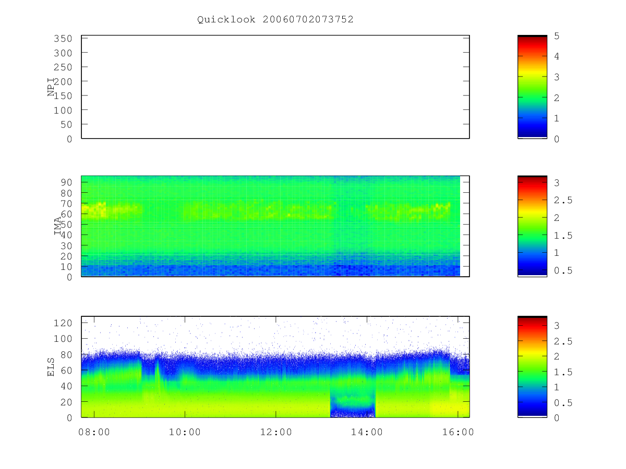Click the ELS spectrogram panel
Image resolution: width=626 pixels, height=469 pixels.
click(275, 367)
